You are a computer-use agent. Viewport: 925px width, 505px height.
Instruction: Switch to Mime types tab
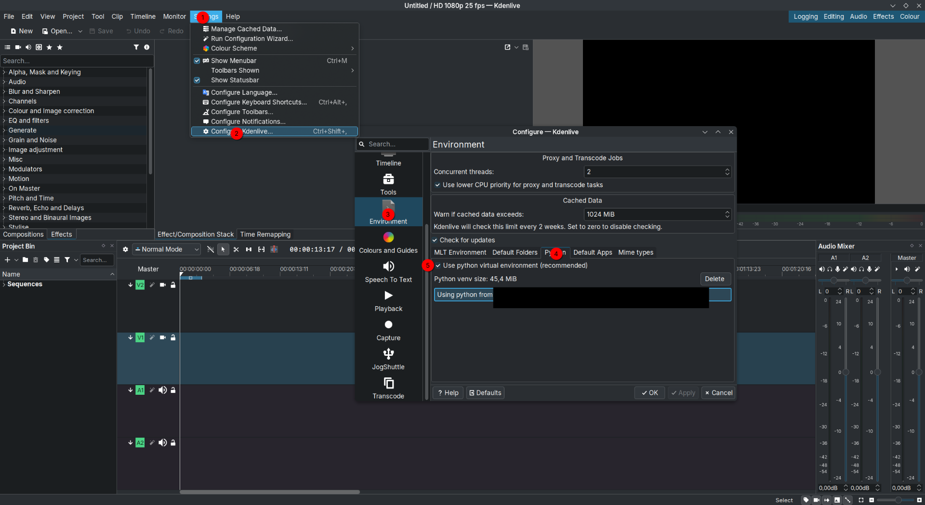[x=635, y=252]
